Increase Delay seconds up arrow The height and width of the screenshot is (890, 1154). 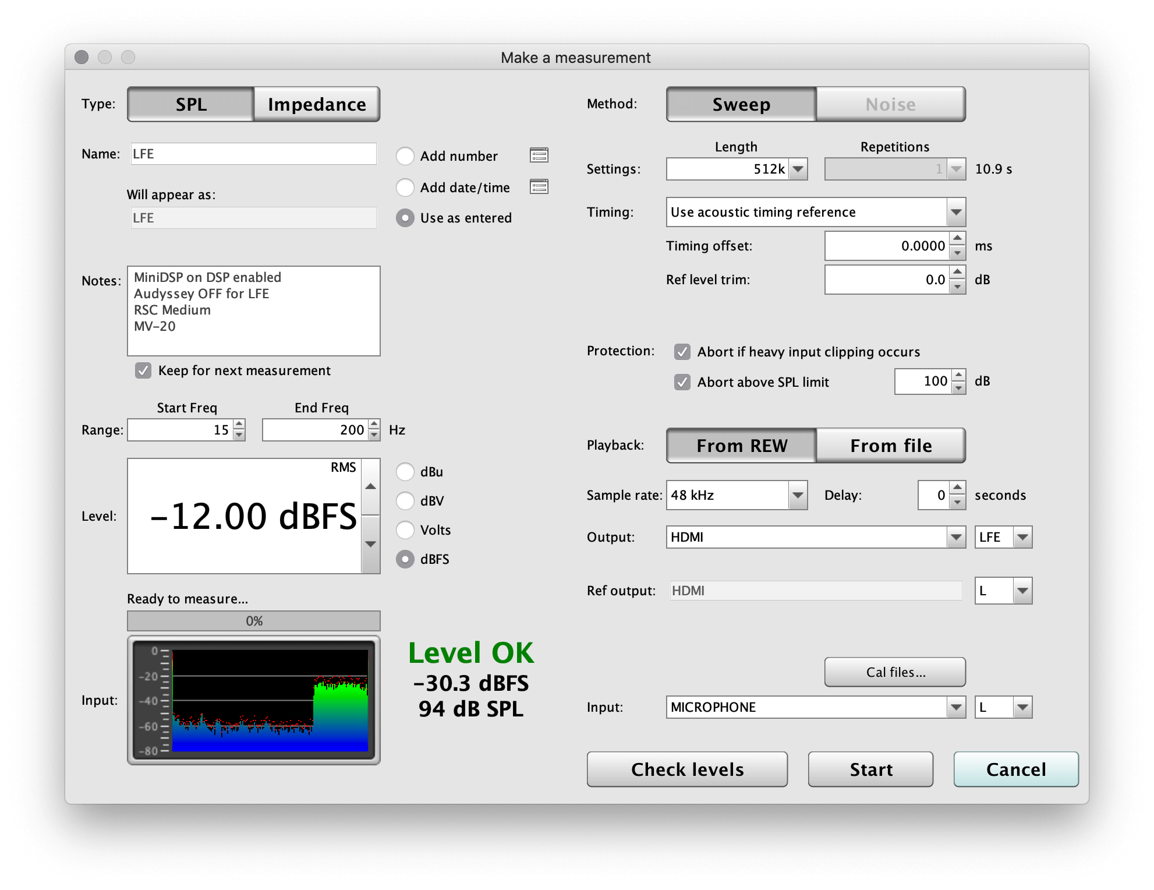(x=957, y=488)
